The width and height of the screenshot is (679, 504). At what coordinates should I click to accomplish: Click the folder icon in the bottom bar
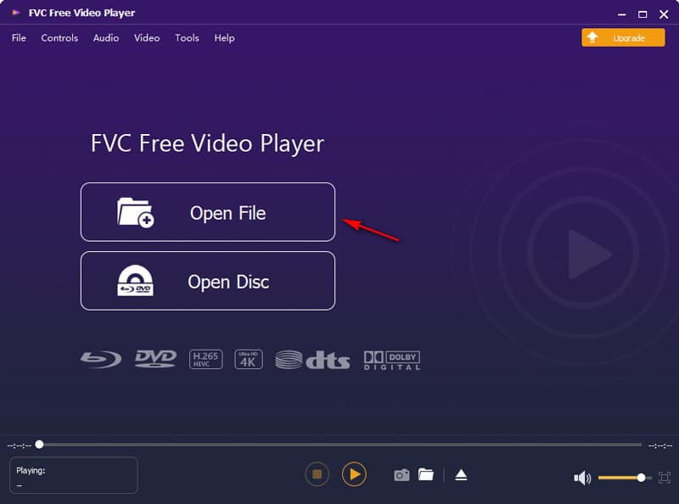(x=426, y=474)
